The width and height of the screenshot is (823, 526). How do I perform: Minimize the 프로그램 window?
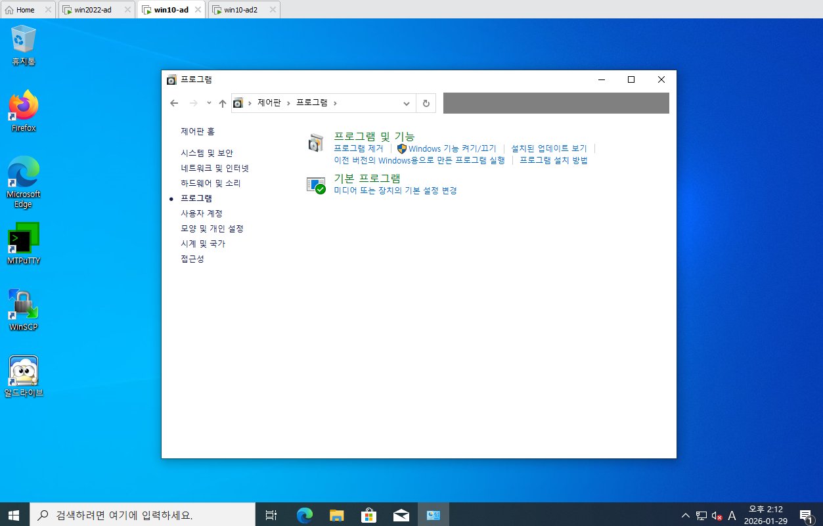[601, 79]
